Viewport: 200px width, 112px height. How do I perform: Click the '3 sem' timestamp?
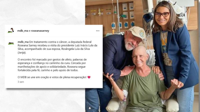pos(21,82)
